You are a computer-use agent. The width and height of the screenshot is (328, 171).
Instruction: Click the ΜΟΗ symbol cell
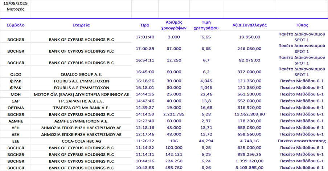[x=16, y=94]
